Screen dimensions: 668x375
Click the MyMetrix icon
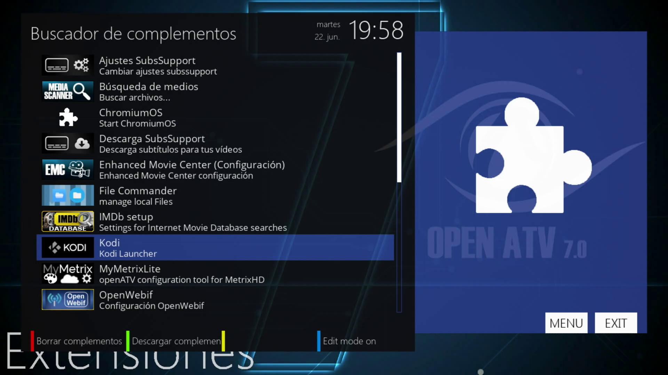(x=67, y=274)
